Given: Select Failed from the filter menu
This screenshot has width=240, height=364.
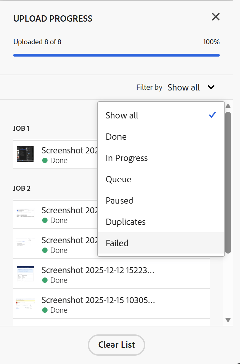Looking at the screenshot, I should point(117,243).
